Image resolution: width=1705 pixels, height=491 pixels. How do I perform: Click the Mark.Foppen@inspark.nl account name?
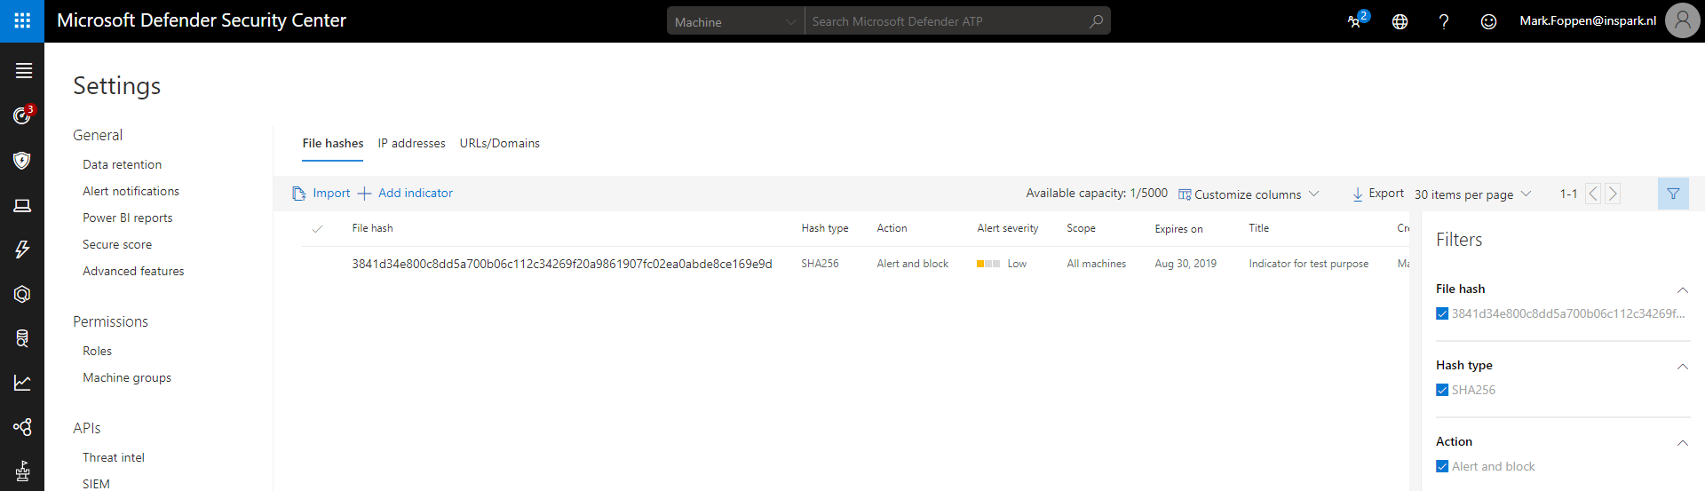(1588, 20)
